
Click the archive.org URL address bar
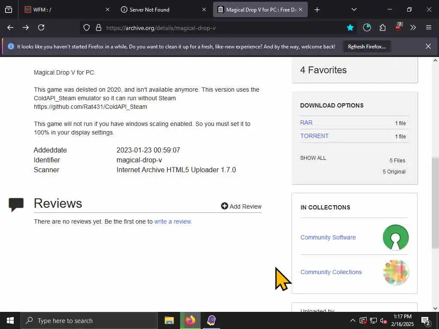coord(218,28)
